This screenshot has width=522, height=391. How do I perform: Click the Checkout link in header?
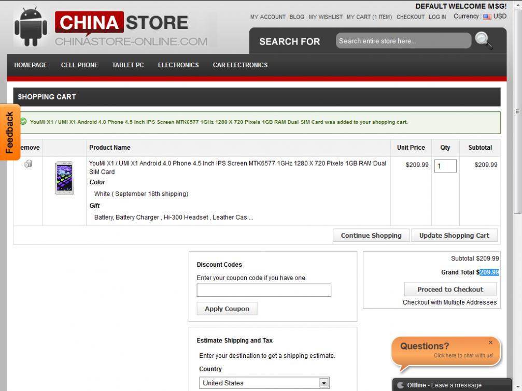pyautogui.click(x=411, y=17)
